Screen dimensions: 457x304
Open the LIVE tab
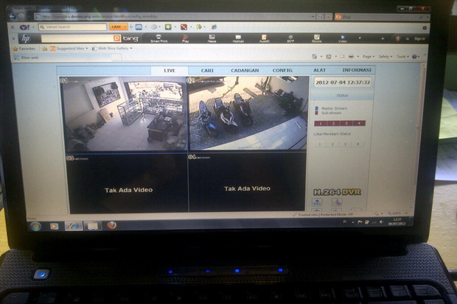click(x=170, y=71)
